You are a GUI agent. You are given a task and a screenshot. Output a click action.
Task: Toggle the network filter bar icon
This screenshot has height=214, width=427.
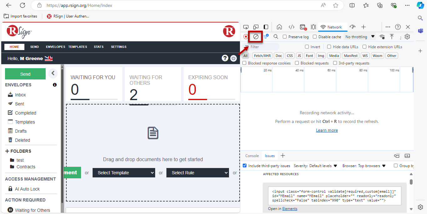[x=266, y=37]
